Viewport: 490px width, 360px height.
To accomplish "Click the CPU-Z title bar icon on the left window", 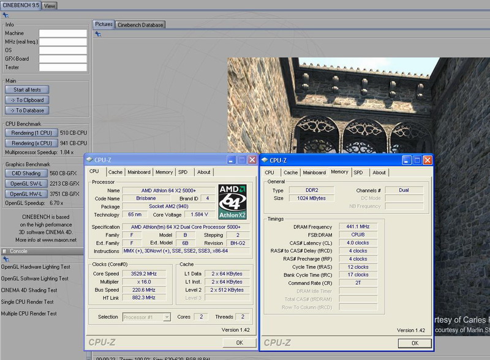I will click(89, 160).
